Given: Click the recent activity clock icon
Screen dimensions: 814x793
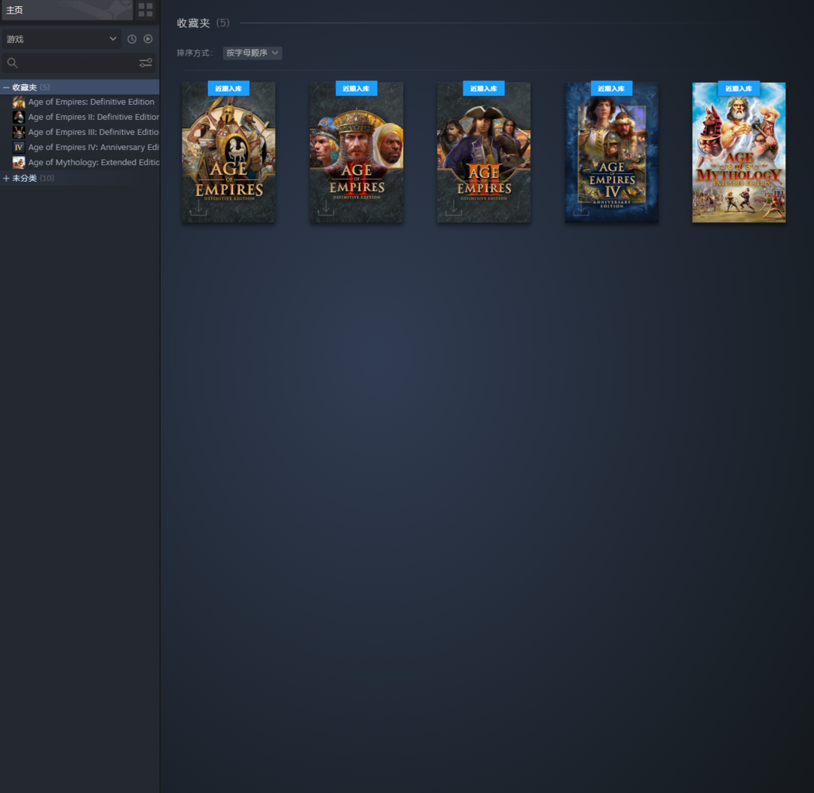Looking at the screenshot, I should 132,39.
